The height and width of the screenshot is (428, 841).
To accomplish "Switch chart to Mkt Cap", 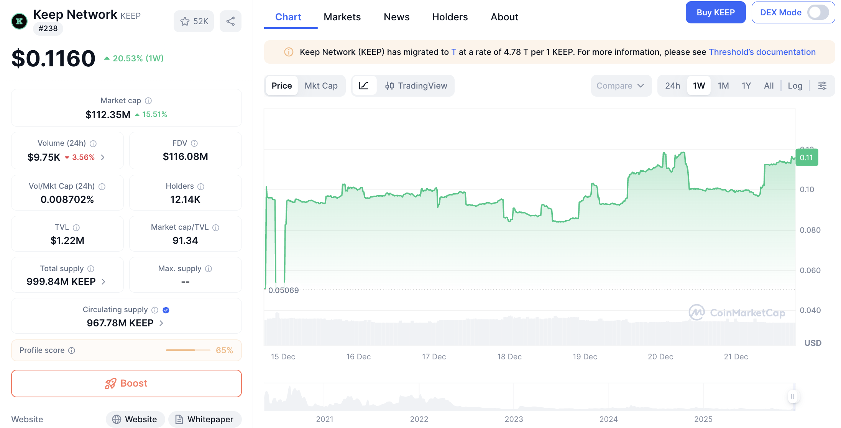I will (x=321, y=86).
